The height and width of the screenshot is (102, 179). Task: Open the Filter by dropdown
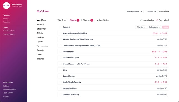click(x=141, y=27)
